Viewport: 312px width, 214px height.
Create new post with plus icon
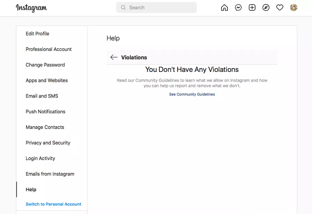[252, 8]
